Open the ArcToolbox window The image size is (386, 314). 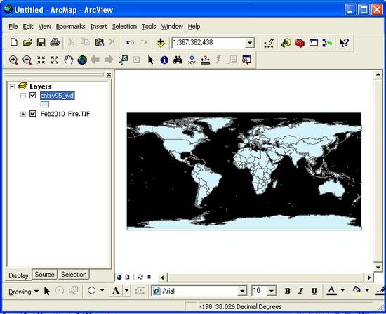point(300,43)
